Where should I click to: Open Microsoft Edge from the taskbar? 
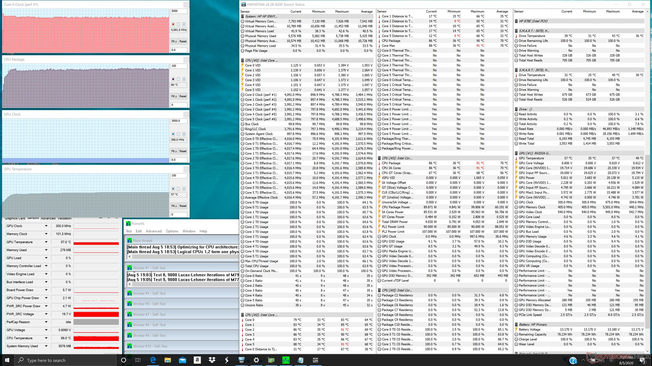(153, 360)
